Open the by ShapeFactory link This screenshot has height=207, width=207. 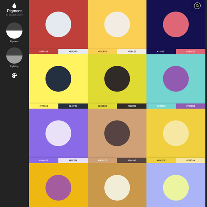[14, 15]
